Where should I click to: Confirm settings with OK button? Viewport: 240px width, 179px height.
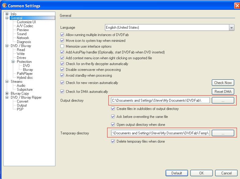click(x=201, y=173)
